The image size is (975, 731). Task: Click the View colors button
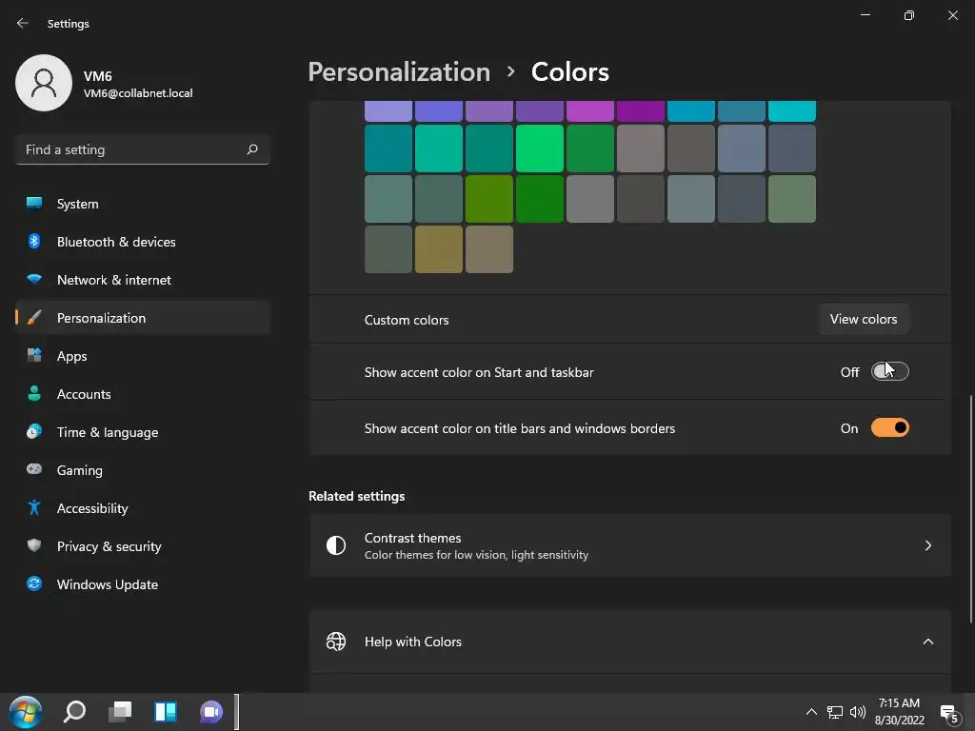tap(864, 319)
